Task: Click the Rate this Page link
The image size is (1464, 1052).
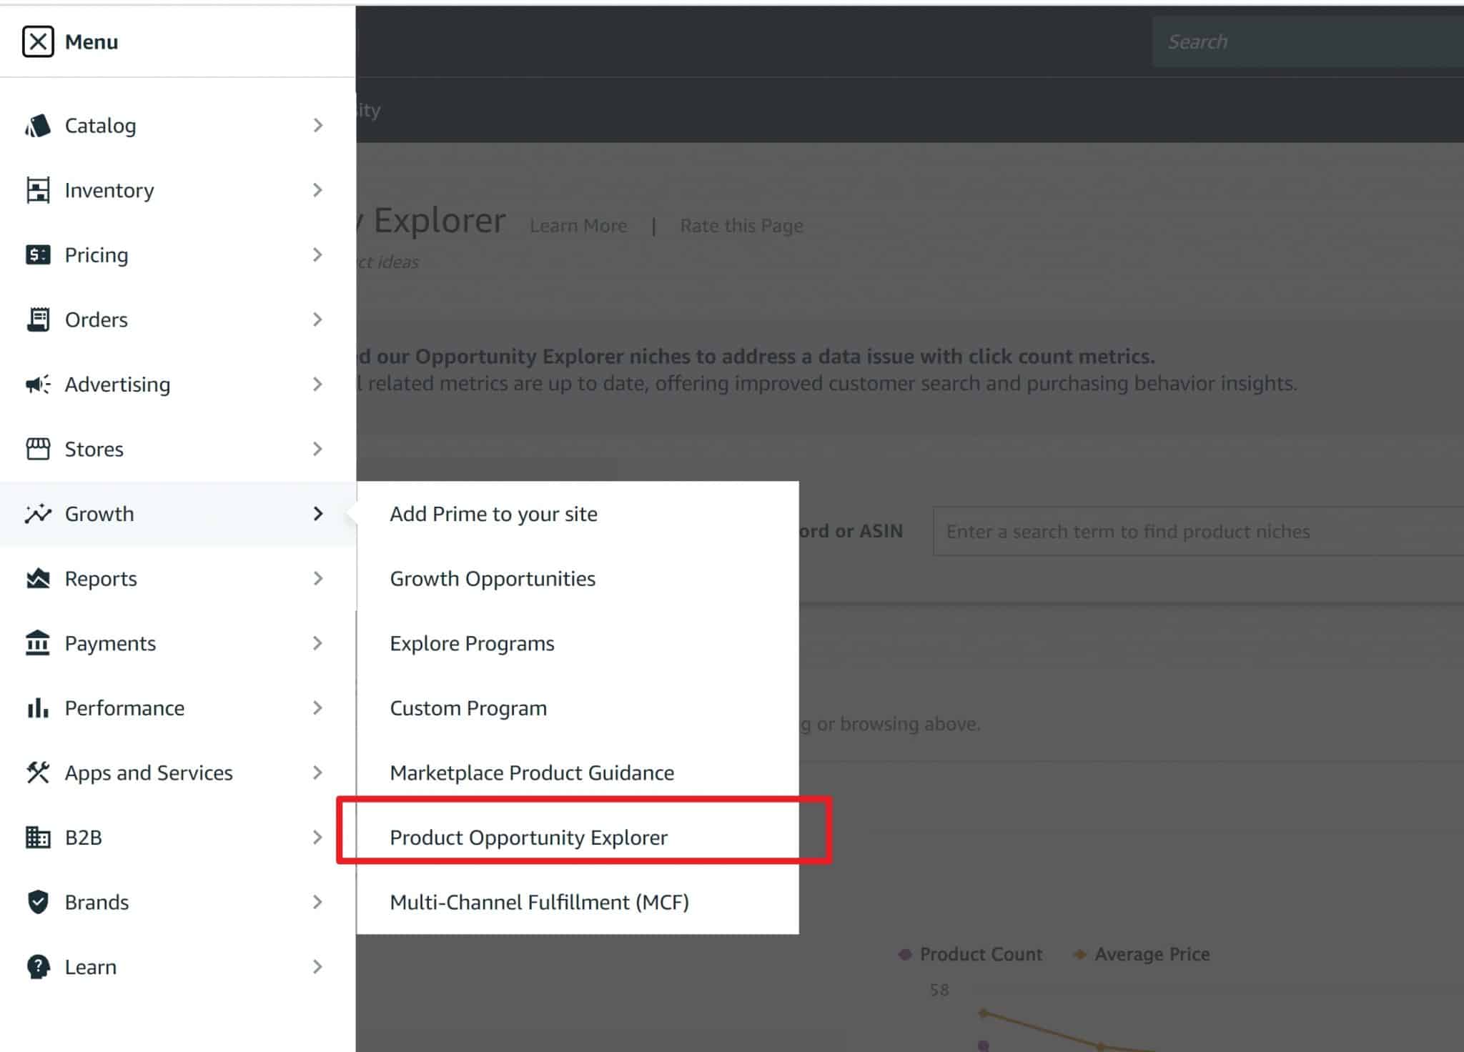Action: coord(741,226)
